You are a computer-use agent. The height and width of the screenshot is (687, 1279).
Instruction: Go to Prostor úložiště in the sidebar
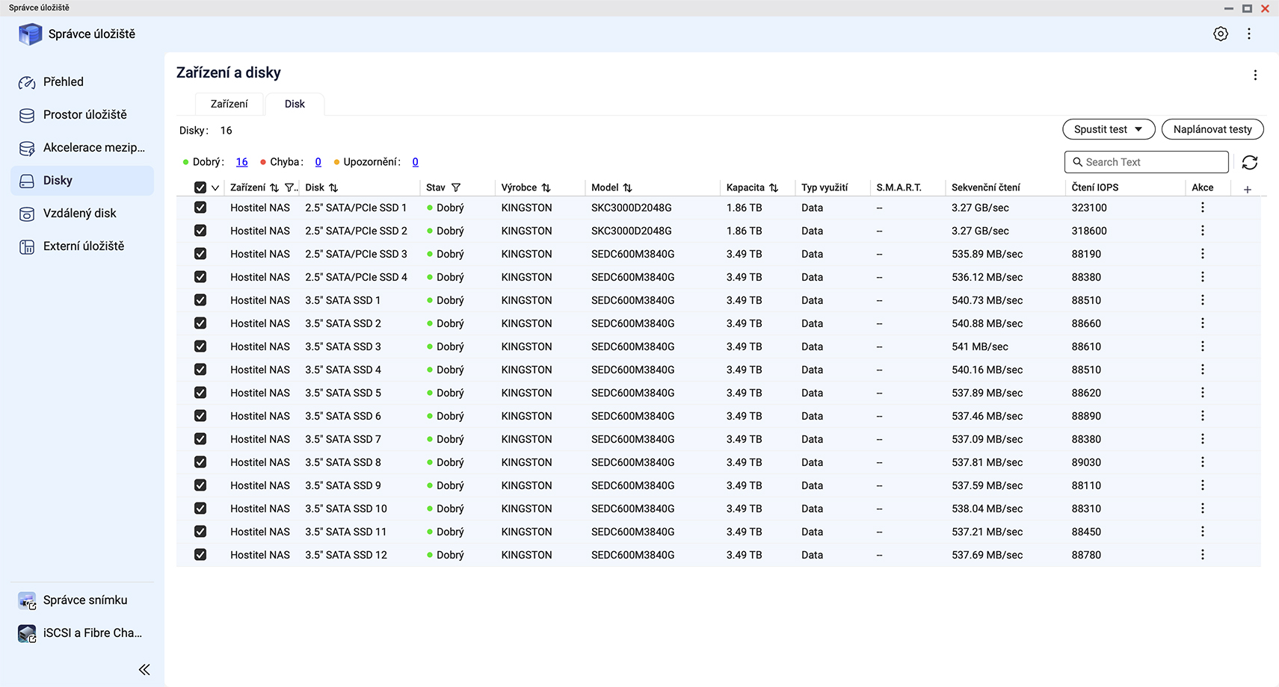tap(84, 115)
